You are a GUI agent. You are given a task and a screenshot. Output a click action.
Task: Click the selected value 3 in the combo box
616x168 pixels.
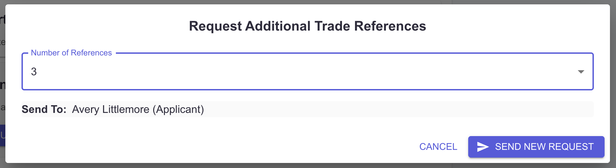click(x=34, y=72)
